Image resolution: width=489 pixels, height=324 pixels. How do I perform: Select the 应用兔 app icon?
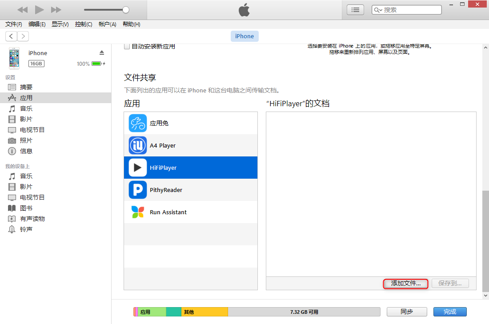tap(137, 123)
